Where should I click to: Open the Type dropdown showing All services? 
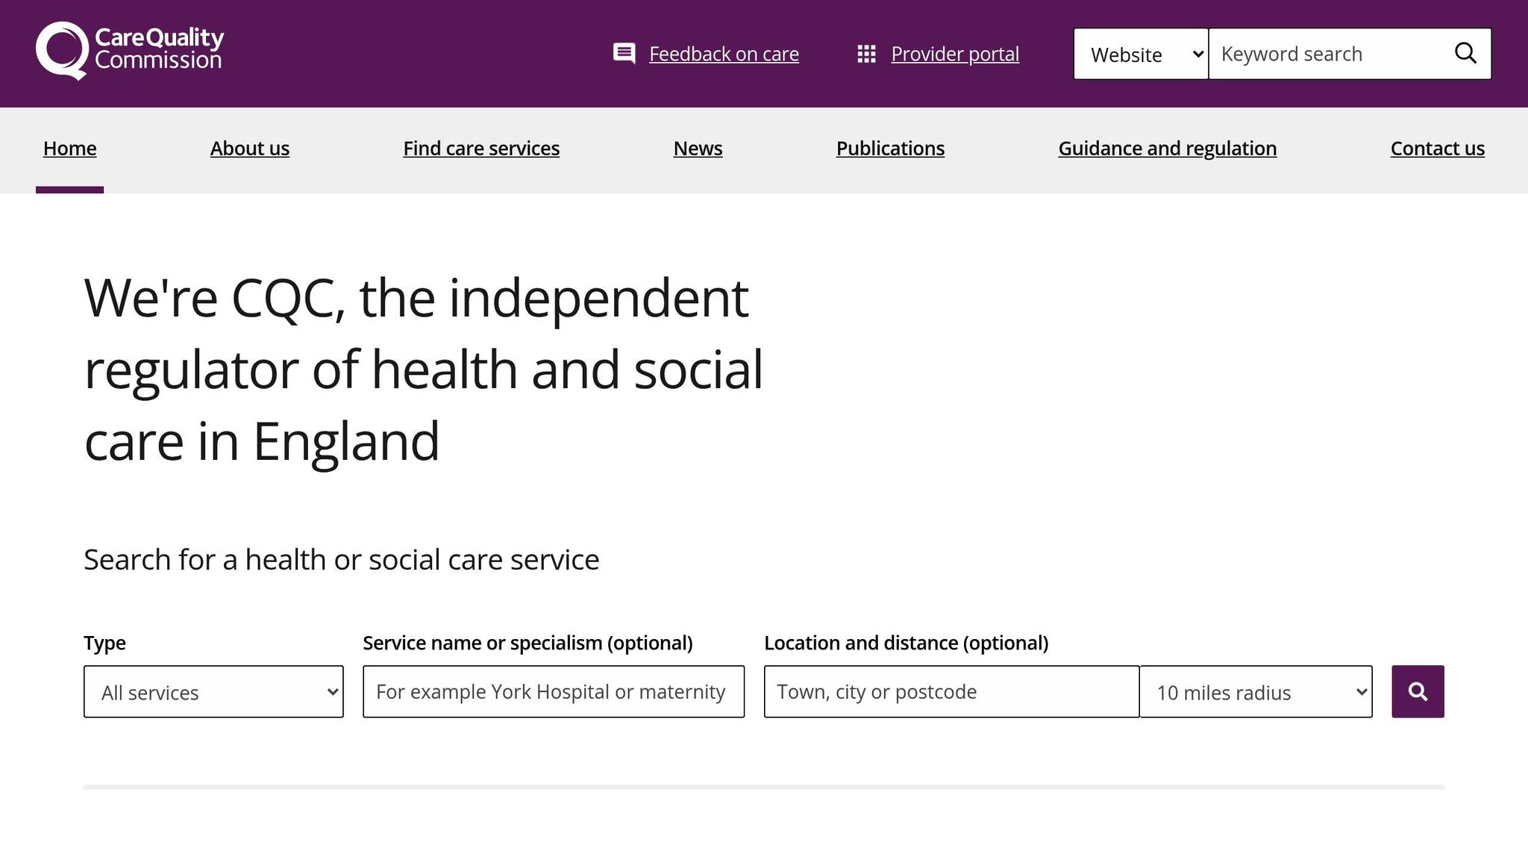(x=213, y=692)
